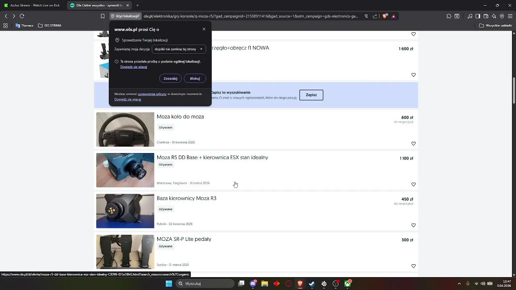This screenshot has height=290, width=516.
Task: Open the Dowiedz się więcej link at the popup bottom
Action: tap(128, 99)
